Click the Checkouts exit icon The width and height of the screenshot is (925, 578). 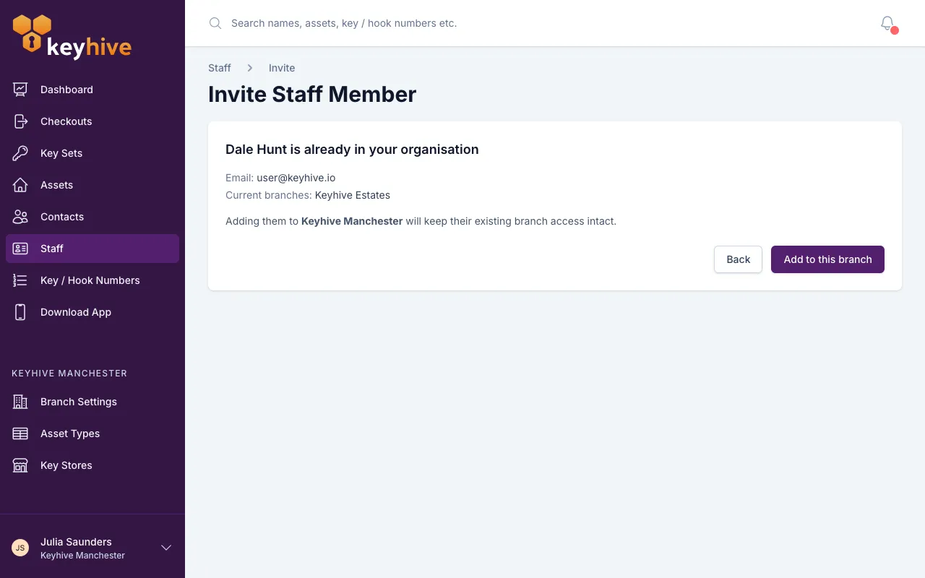[20, 121]
